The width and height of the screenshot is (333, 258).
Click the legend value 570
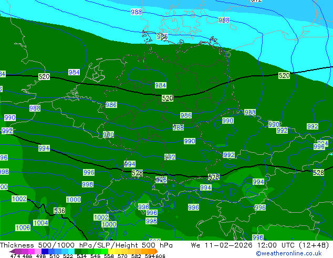[122, 256]
